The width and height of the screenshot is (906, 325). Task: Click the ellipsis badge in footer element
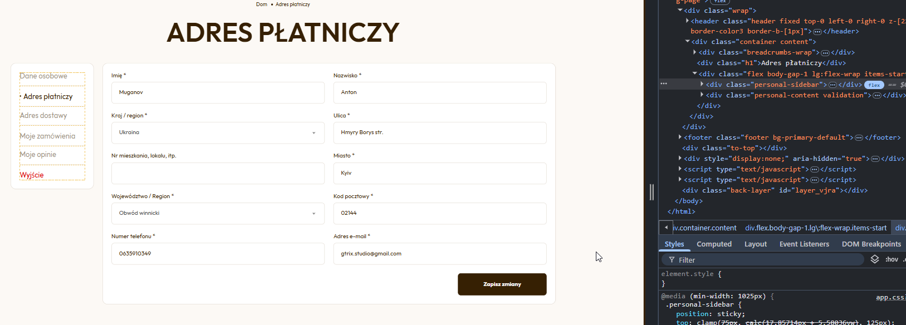(859, 137)
